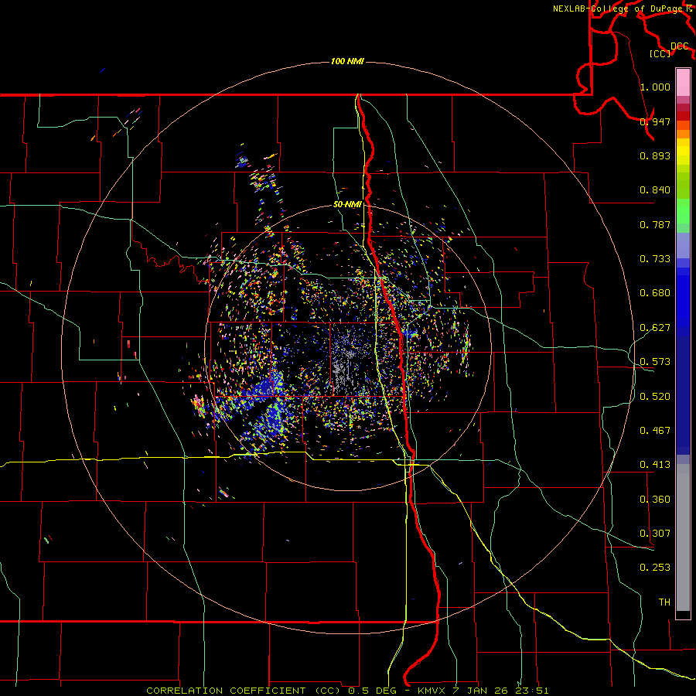Viewport: 696px width, 696px height.
Task: Click the CORRELATION COEFFICIENT (CC) caption text
Action: (x=244, y=691)
